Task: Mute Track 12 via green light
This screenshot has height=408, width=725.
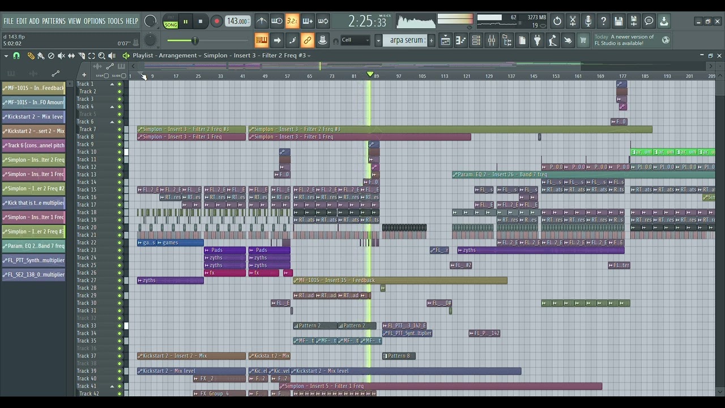Action: coord(120,167)
